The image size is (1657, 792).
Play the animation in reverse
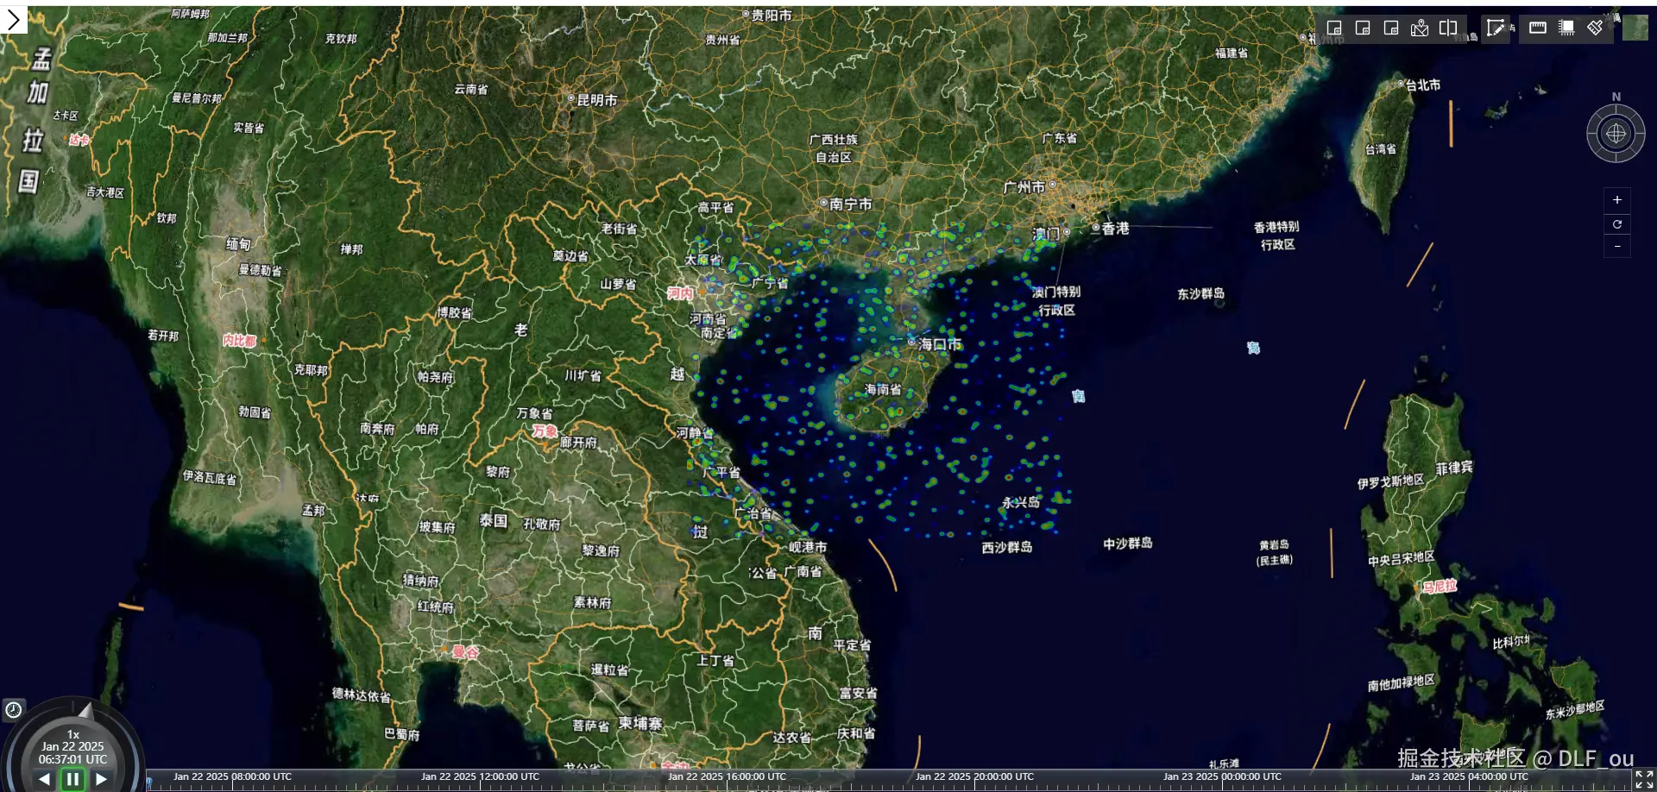[45, 780]
